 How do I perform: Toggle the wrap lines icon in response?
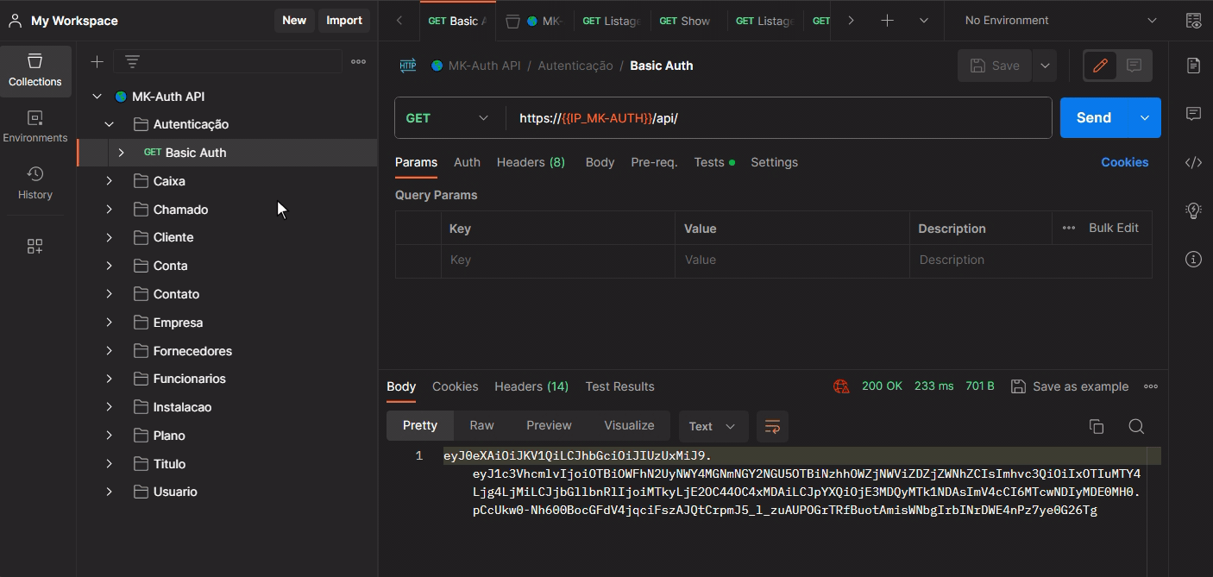click(x=772, y=426)
